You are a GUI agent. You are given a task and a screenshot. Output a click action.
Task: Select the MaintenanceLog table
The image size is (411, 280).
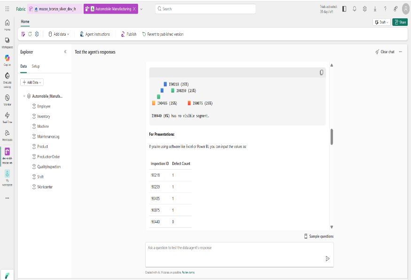pos(48,137)
